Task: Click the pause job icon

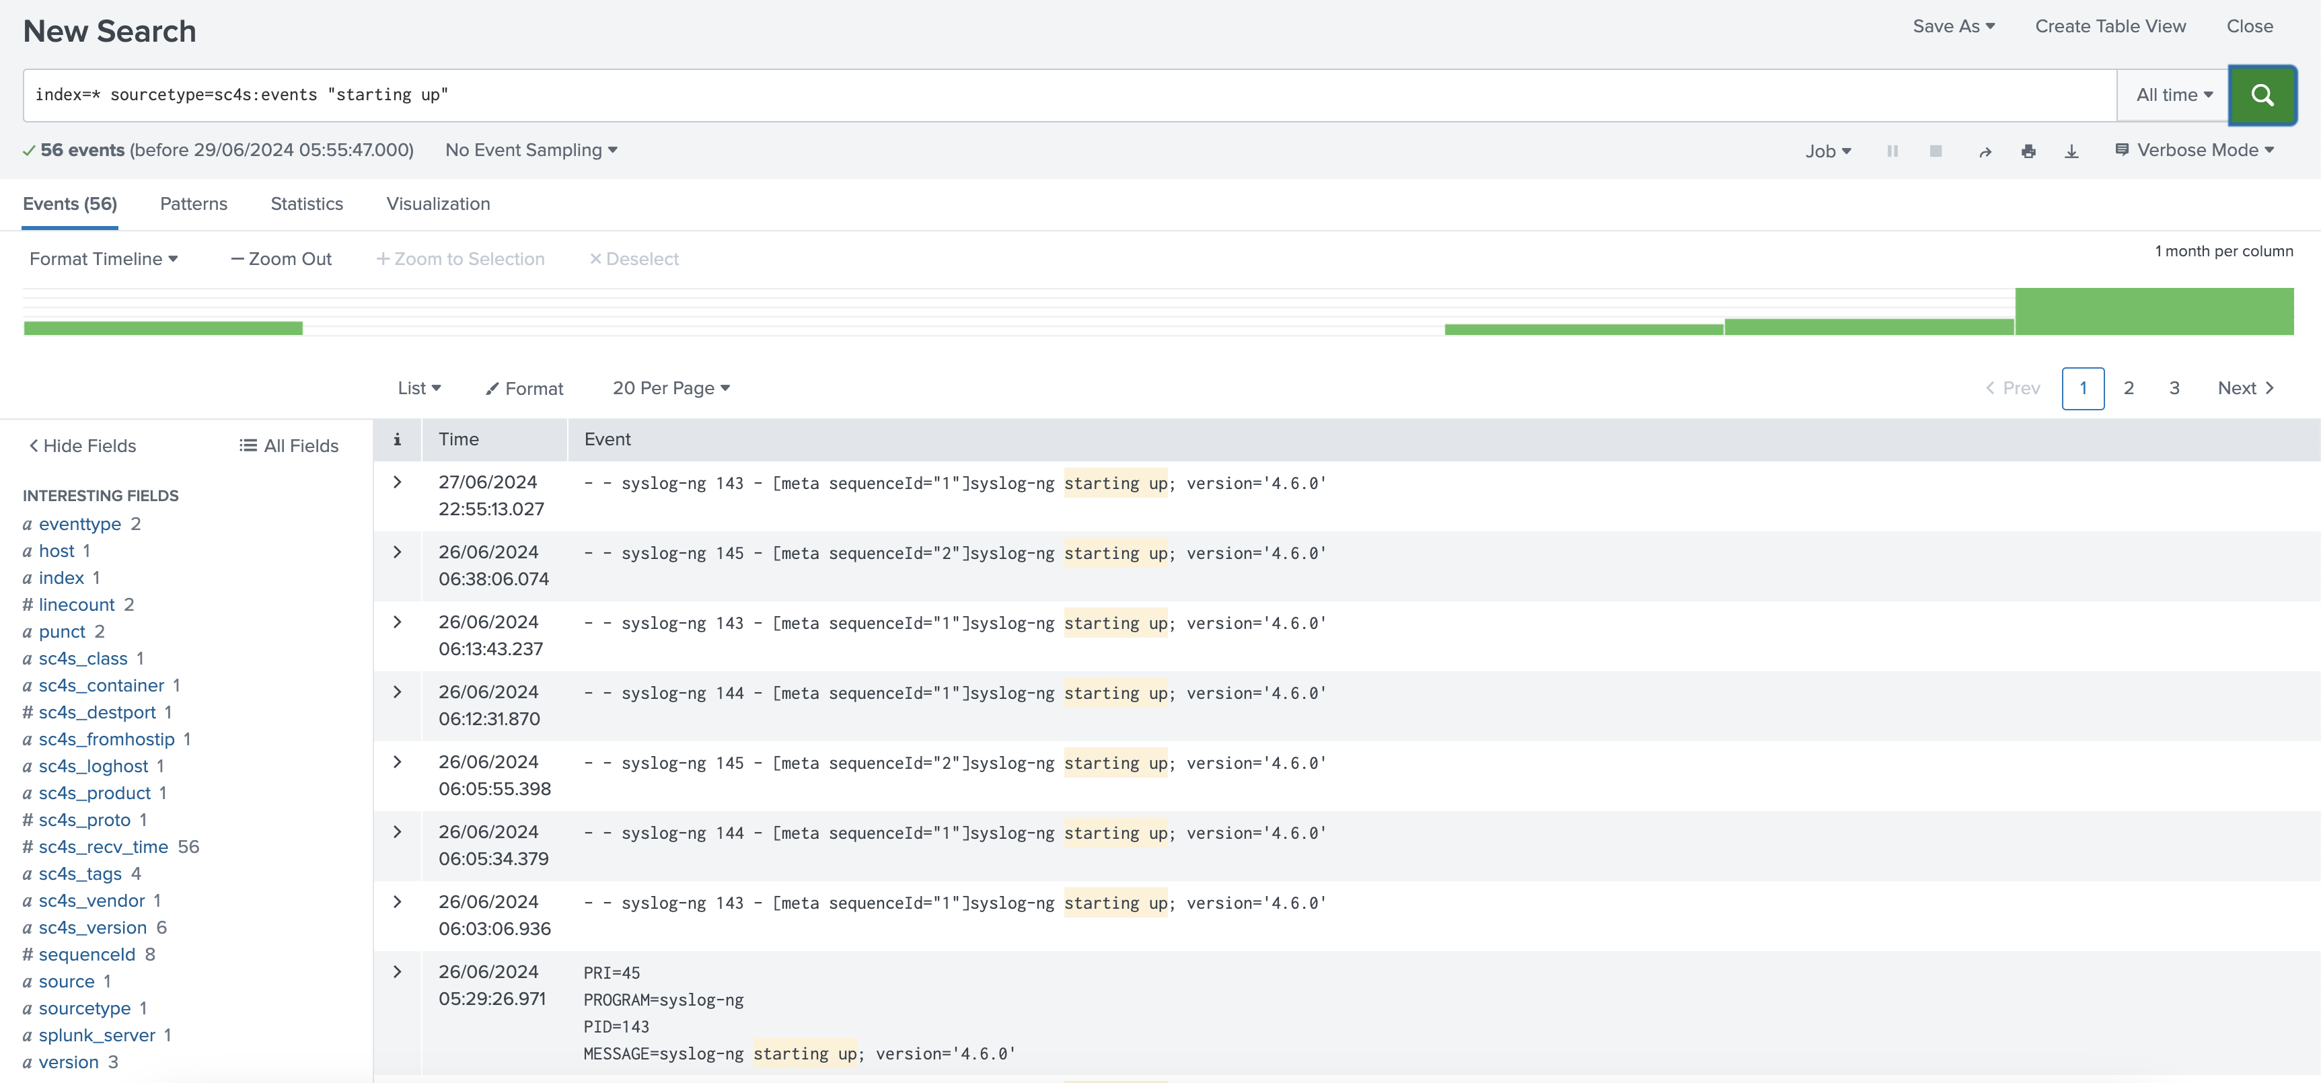Action: coord(1892,151)
